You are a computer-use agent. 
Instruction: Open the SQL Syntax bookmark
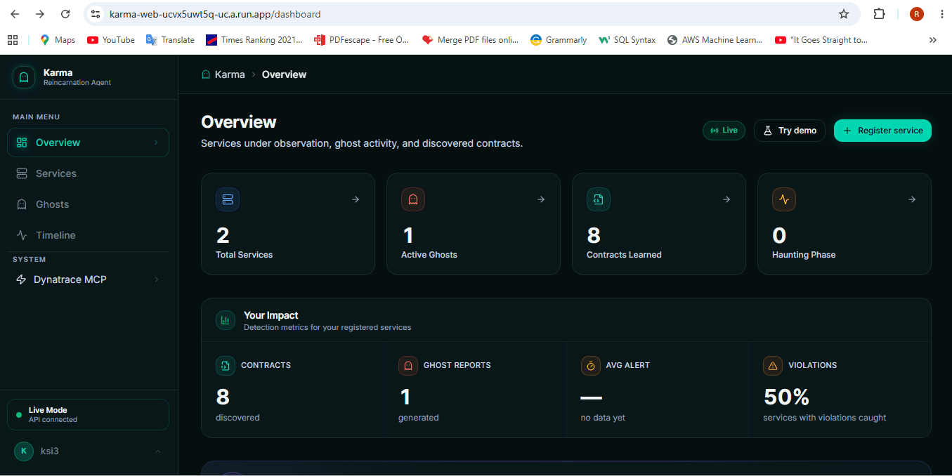[627, 40]
